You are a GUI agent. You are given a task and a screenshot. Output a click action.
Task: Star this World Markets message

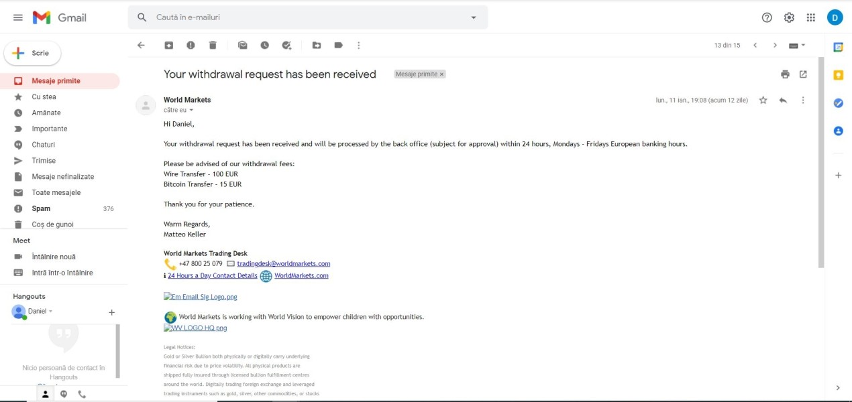pyautogui.click(x=763, y=100)
